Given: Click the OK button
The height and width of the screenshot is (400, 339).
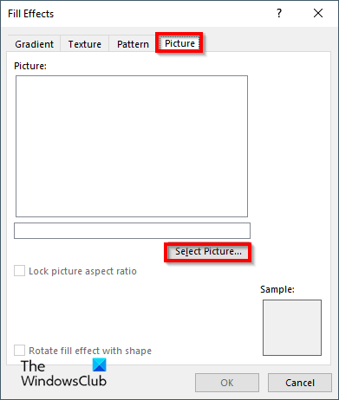Looking at the screenshot, I should (x=227, y=383).
